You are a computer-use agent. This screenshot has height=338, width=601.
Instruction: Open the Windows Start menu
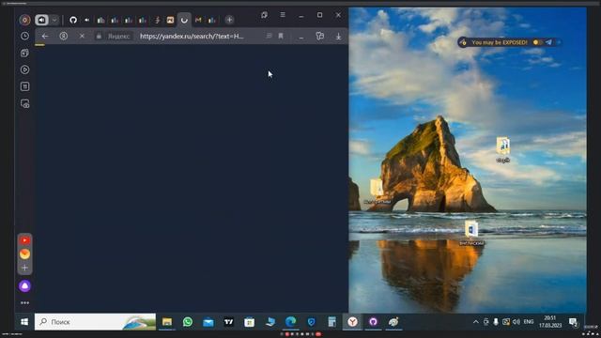tap(24, 322)
